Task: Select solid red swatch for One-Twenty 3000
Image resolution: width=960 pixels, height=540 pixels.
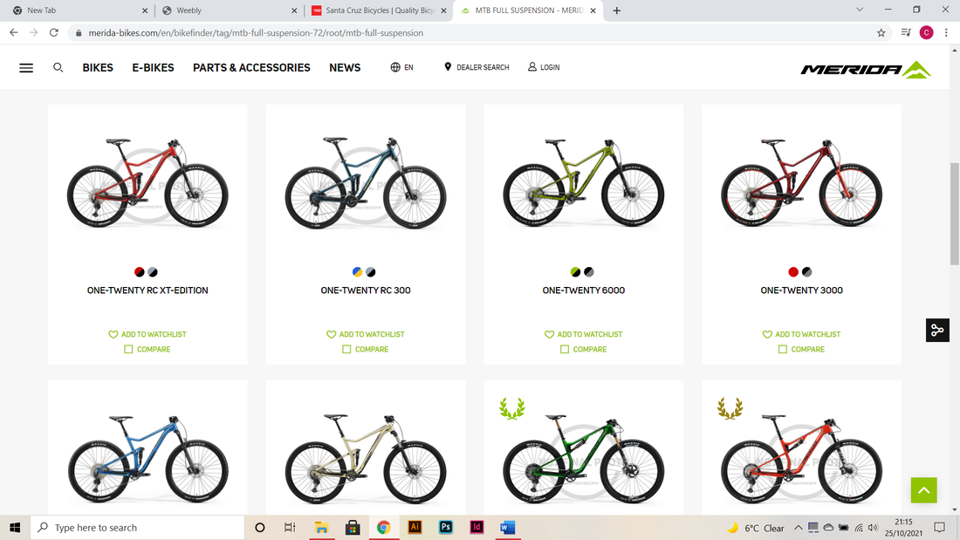Action: pyautogui.click(x=793, y=272)
